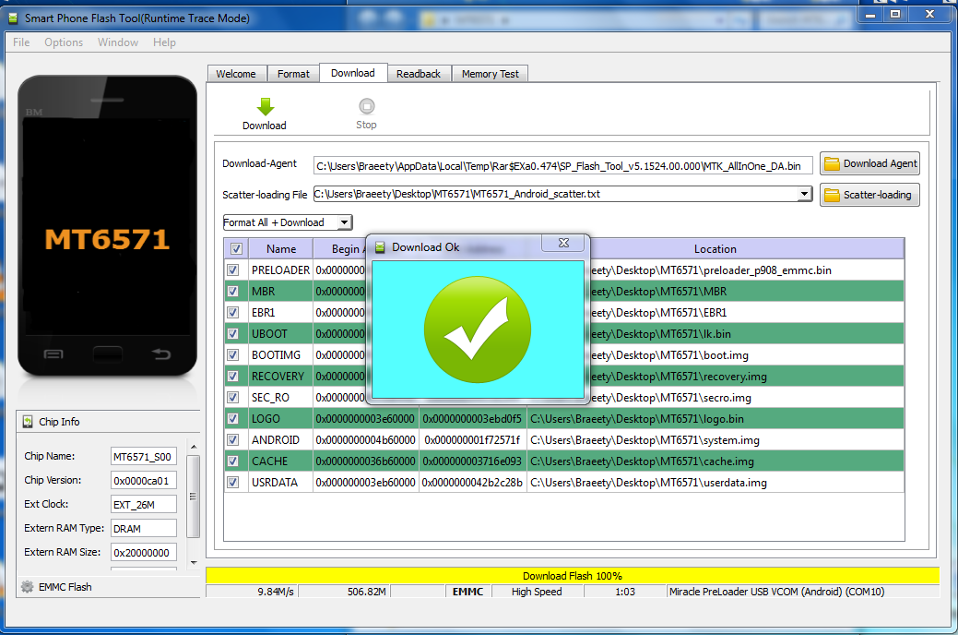Click the logo.bin location cell

[716, 418]
